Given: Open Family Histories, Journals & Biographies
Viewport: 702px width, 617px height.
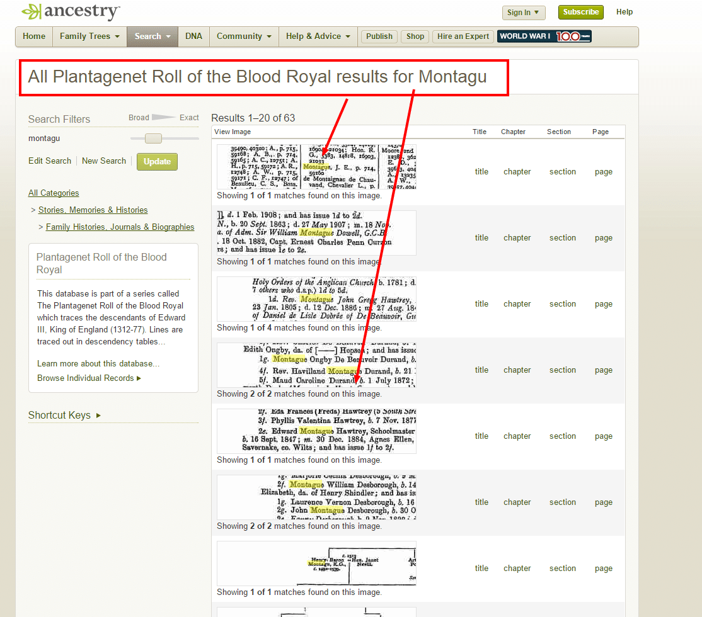Looking at the screenshot, I should click(x=120, y=227).
